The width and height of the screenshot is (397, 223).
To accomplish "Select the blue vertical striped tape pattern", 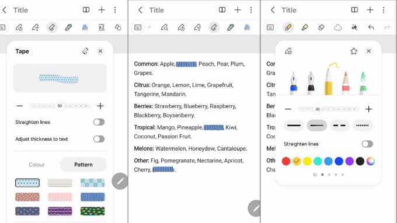I will 92,197.
